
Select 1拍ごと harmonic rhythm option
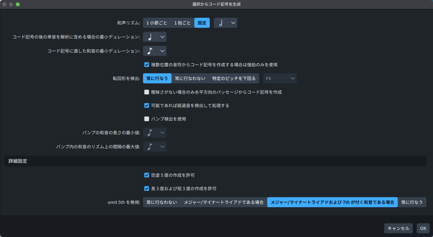click(x=182, y=23)
